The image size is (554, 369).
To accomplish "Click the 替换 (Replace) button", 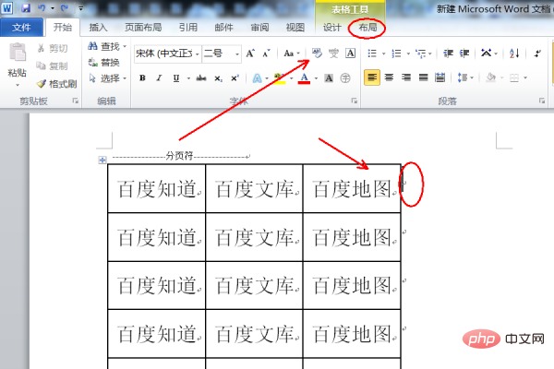I will coord(108,62).
